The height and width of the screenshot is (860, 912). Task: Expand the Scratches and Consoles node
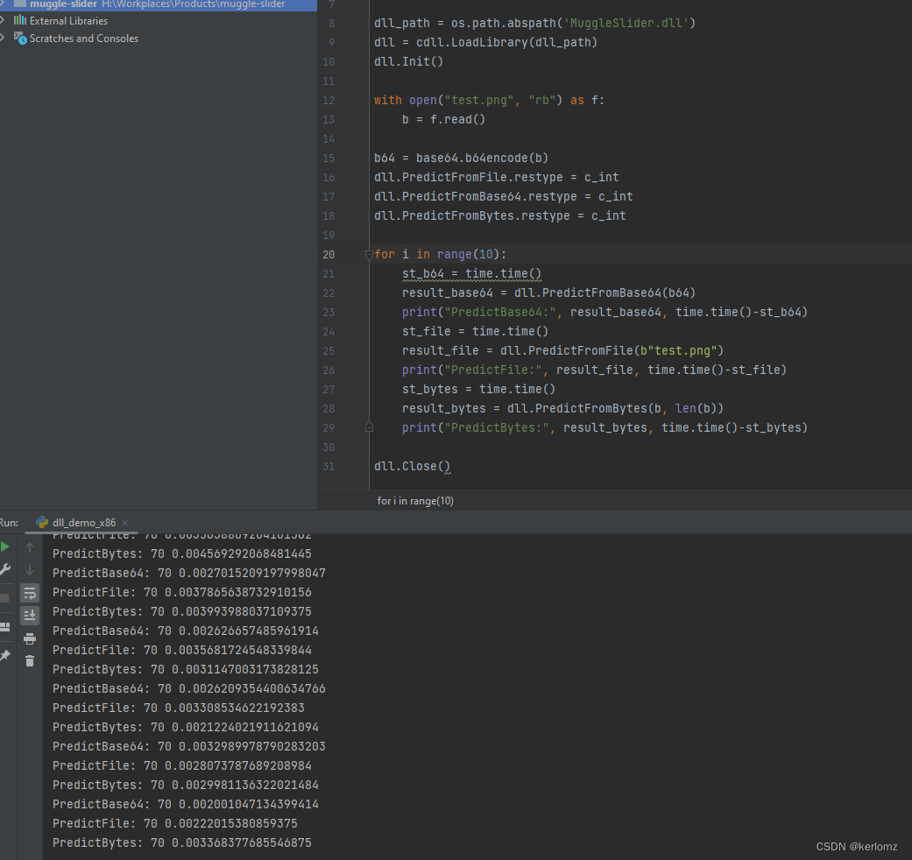point(3,39)
